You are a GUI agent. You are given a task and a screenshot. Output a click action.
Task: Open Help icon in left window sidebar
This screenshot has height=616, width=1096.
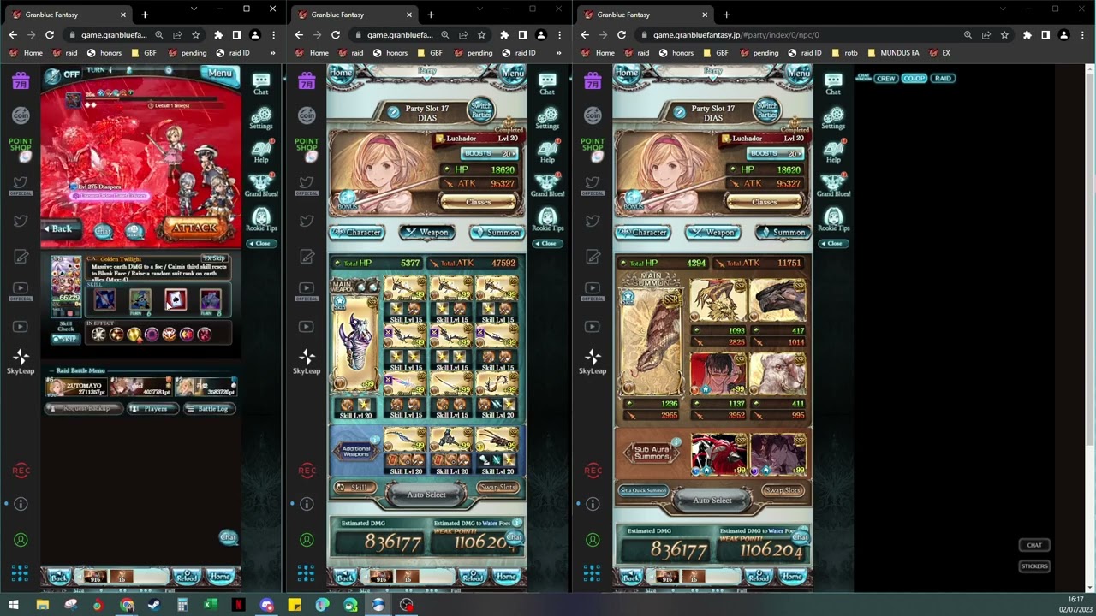coord(261,151)
